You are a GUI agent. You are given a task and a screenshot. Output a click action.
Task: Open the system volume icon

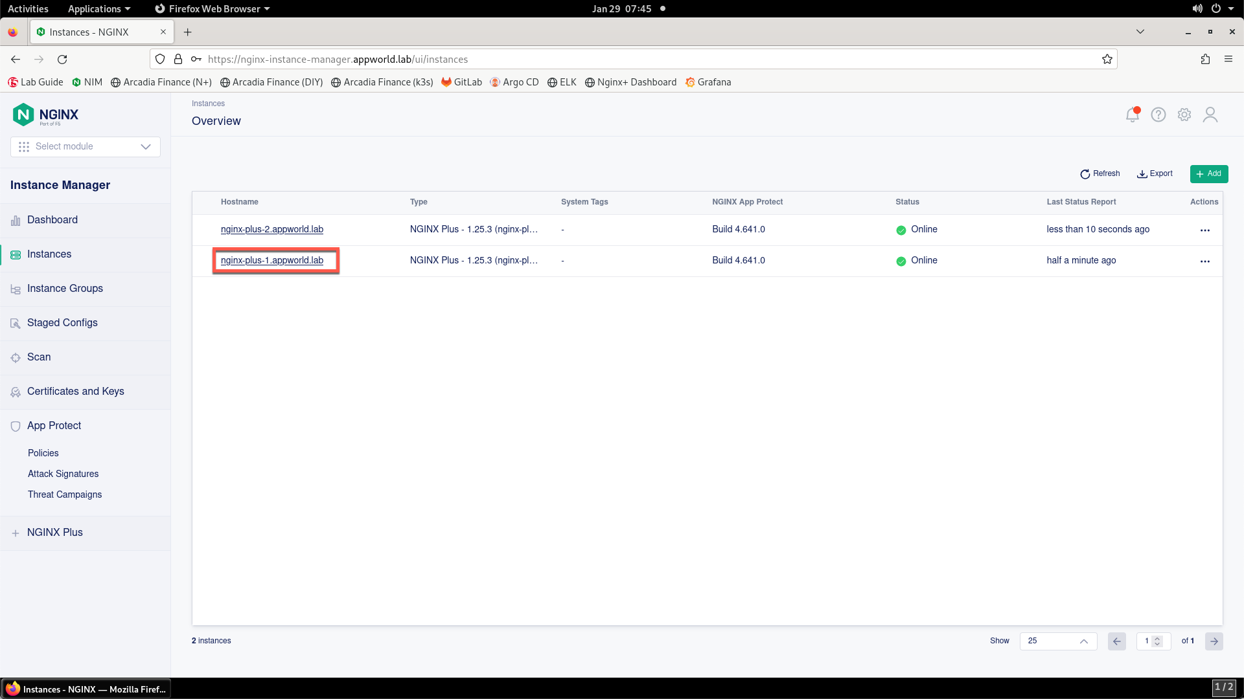tap(1197, 8)
